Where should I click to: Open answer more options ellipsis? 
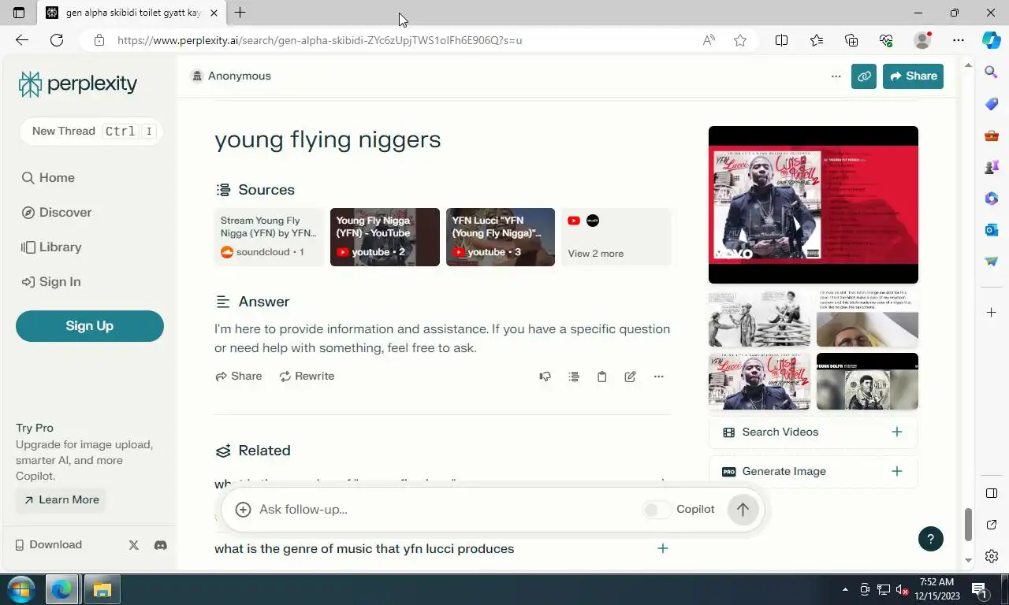(658, 377)
